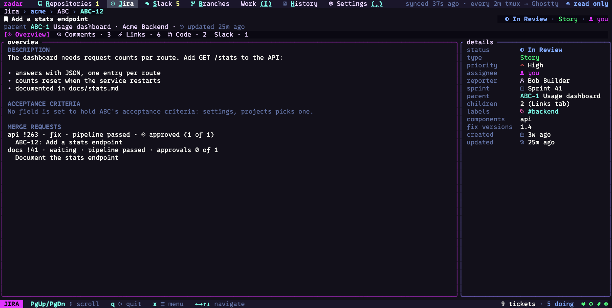Click the GitLab icon in status bar
Image resolution: width=612 pixels, height=308 pixels.
(x=583, y=304)
